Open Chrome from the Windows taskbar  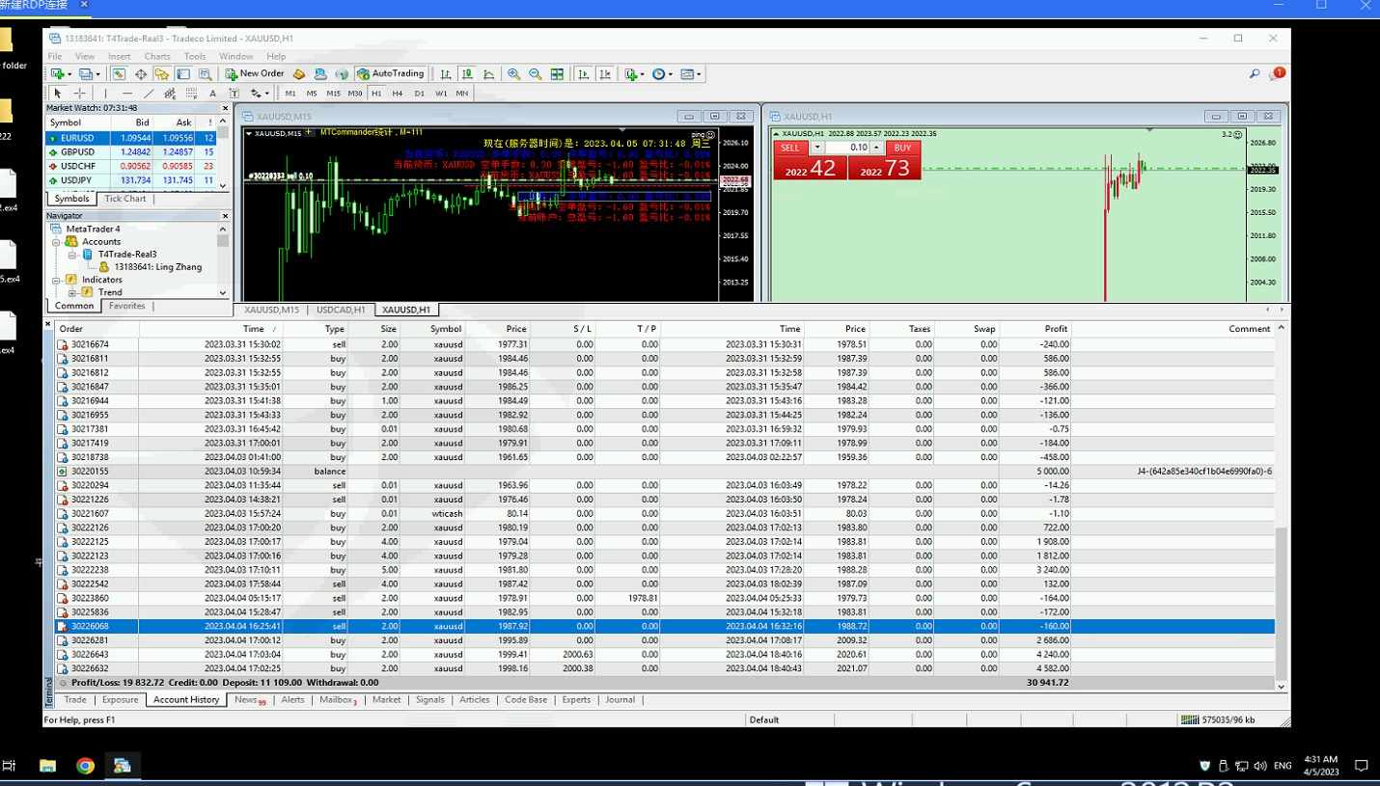[x=85, y=766]
